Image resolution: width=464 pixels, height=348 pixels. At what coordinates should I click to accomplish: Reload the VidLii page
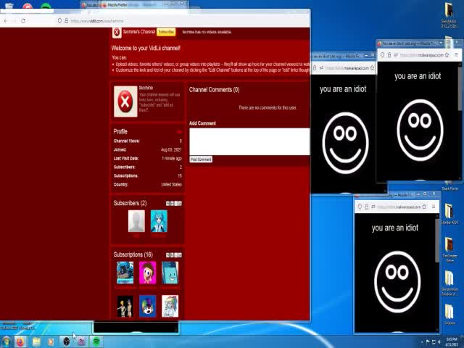click(23, 21)
